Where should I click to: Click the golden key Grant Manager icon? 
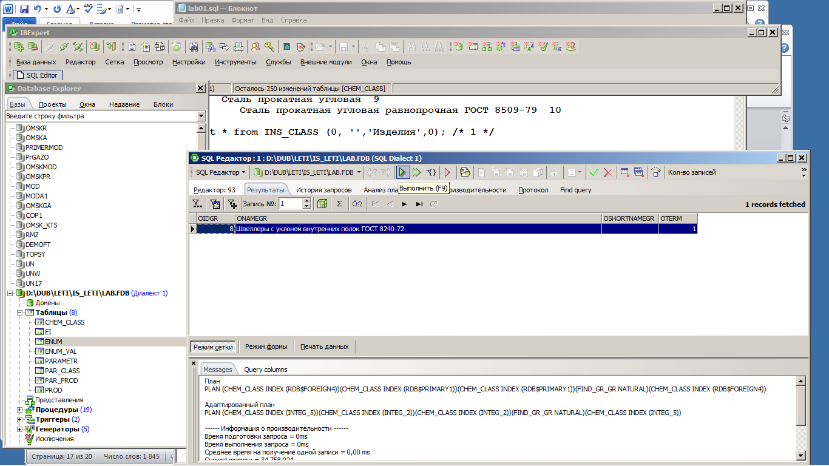(x=269, y=46)
